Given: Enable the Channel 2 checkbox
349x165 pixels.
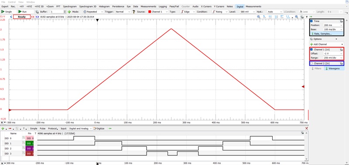Looking at the screenshot, I should [311, 64].
